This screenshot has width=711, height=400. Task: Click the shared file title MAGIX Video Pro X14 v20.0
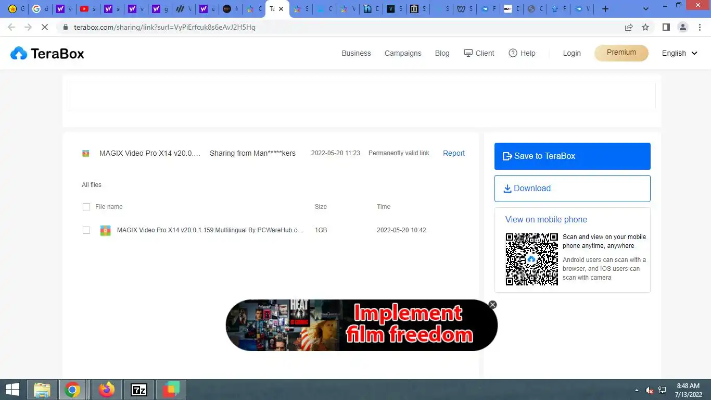pyautogui.click(x=150, y=153)
